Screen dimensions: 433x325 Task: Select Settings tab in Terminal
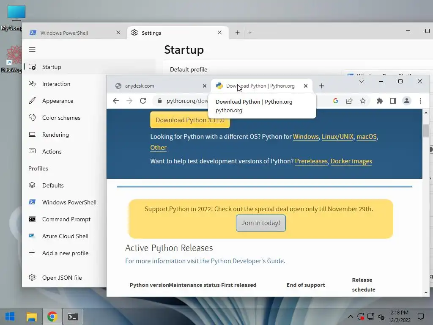click(177, 33)
